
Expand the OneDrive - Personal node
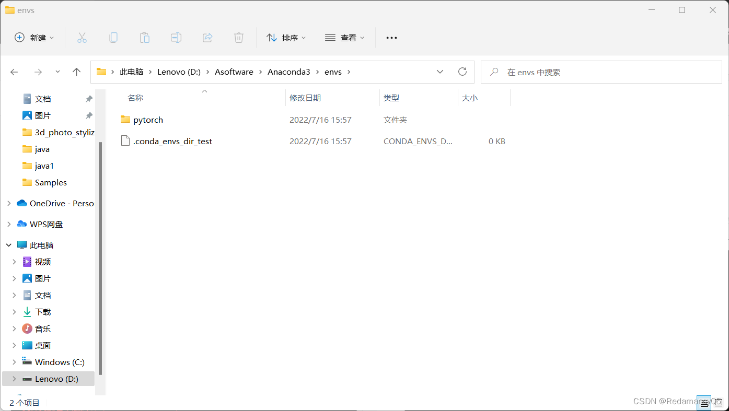(9, 203)
